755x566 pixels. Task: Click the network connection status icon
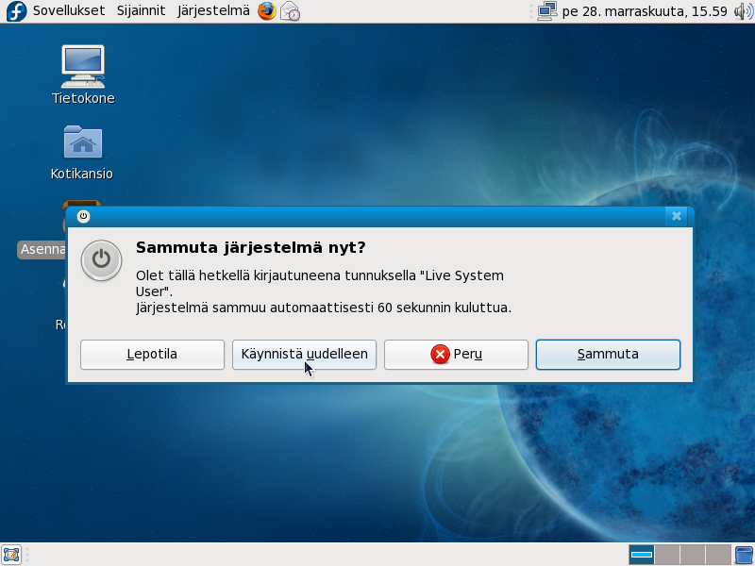(x=546, y=11)
